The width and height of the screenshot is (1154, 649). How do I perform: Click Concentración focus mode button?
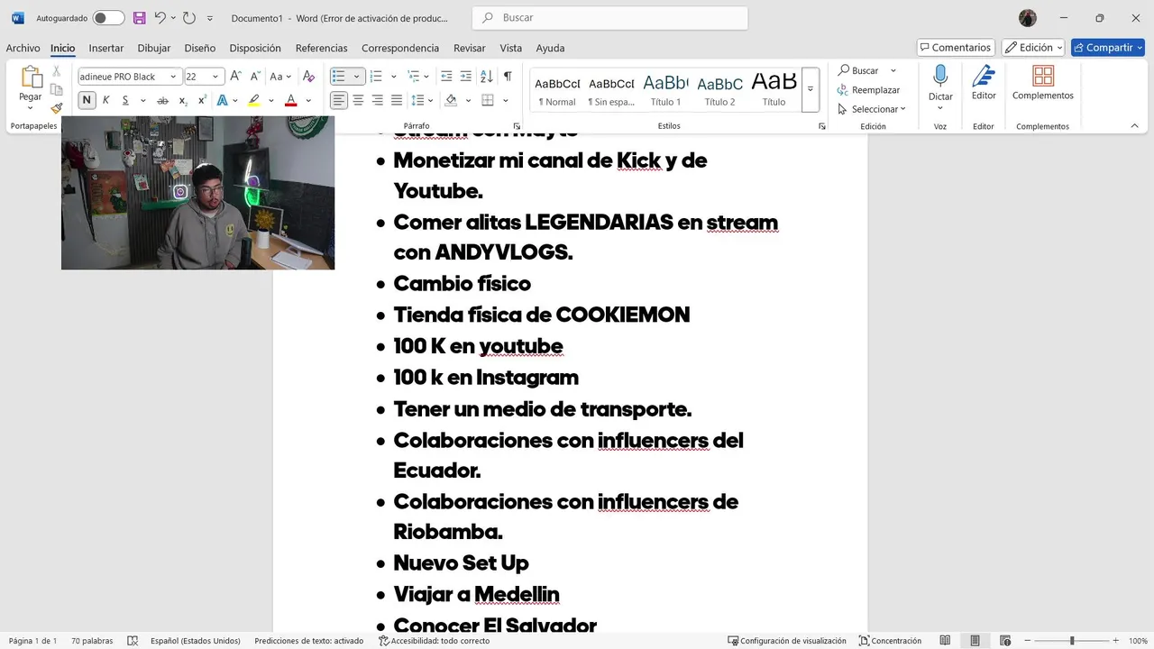coord(891,641)
